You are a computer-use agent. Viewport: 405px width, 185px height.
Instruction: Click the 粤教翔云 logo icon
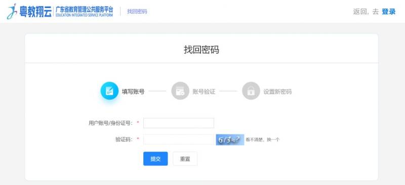12,11
